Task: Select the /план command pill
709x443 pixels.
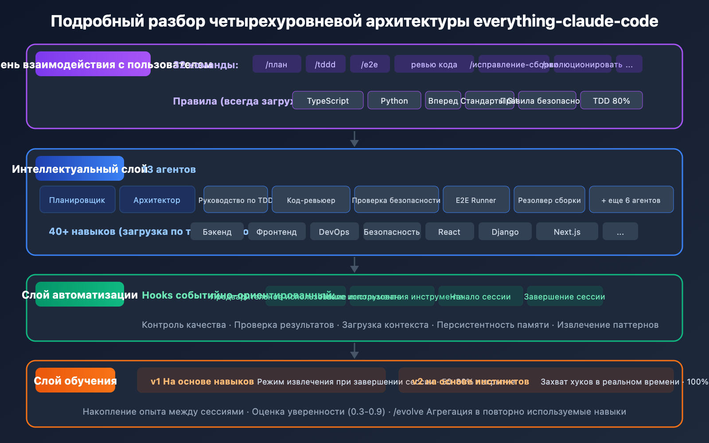Action: point(277,64)
